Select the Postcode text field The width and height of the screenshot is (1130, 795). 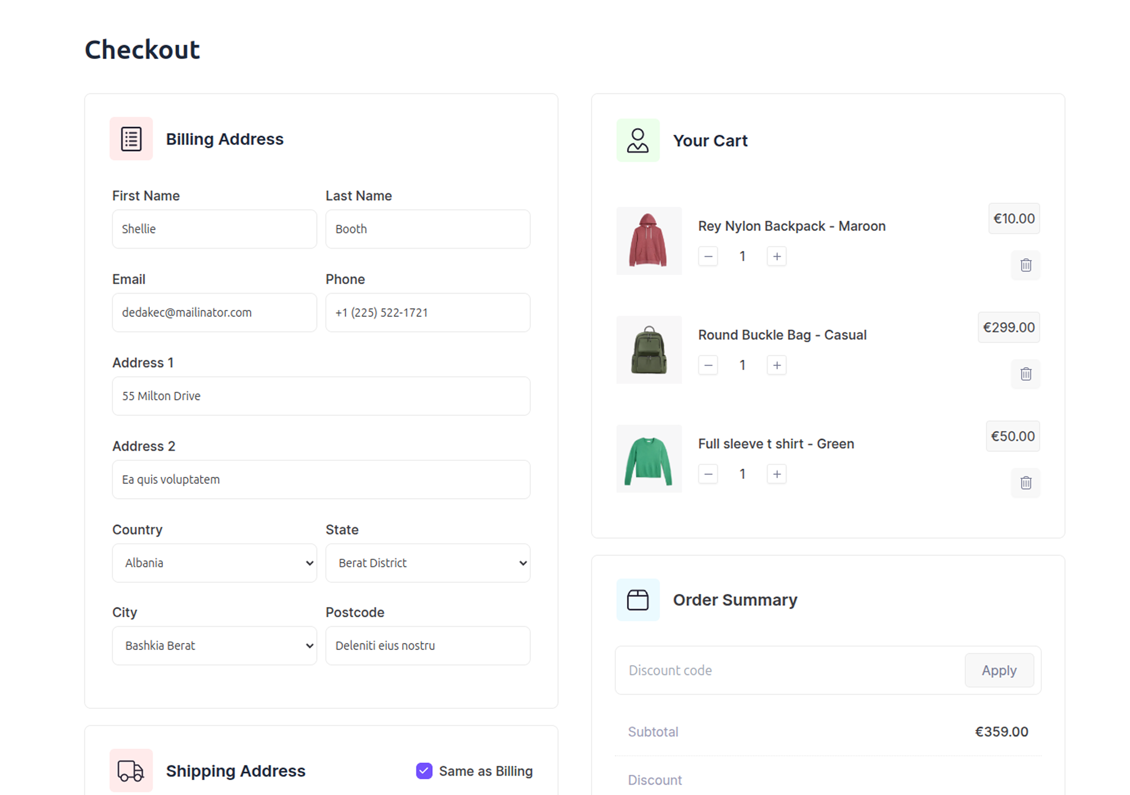click(428, 645)
